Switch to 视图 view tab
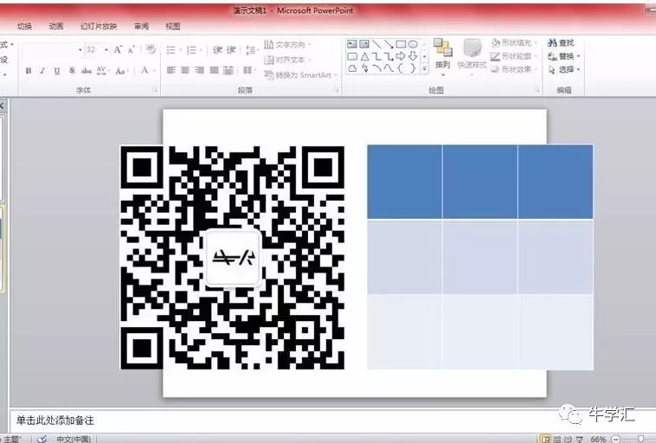Viewport: 656px width, 443px height. [173, 26]
